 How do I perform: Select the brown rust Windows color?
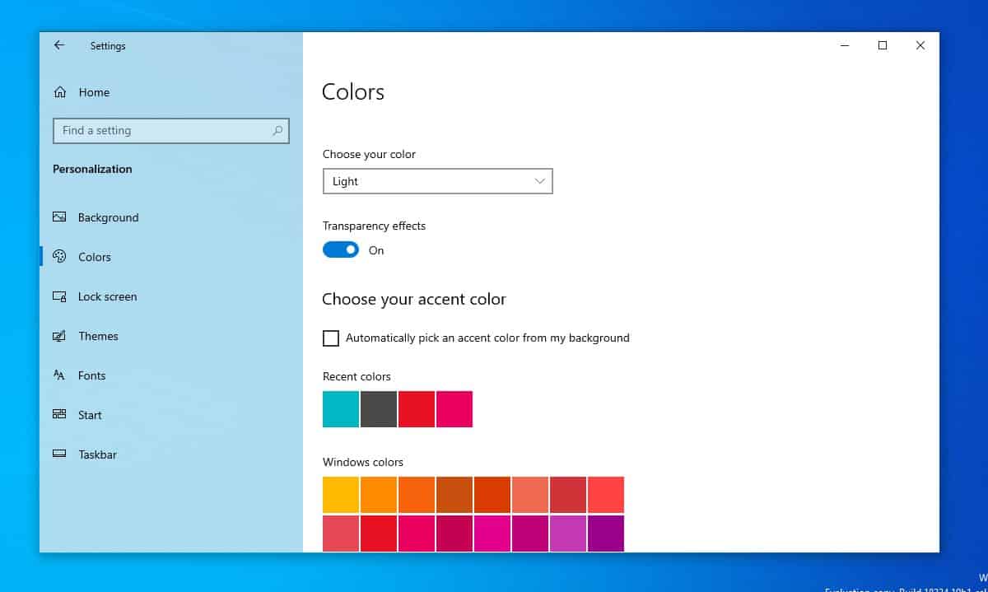454,495
